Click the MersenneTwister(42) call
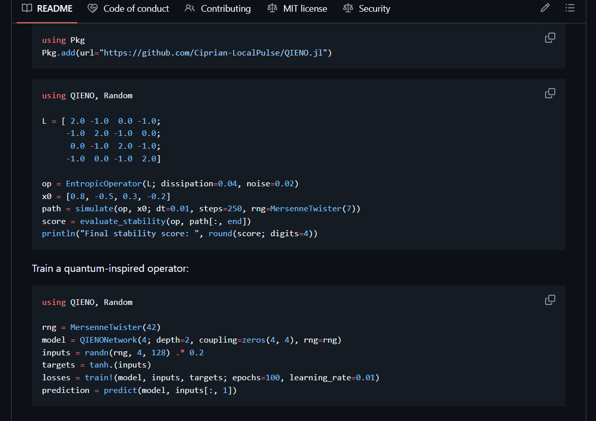This screenshot has width=596, height=421. tap(116, 327)
